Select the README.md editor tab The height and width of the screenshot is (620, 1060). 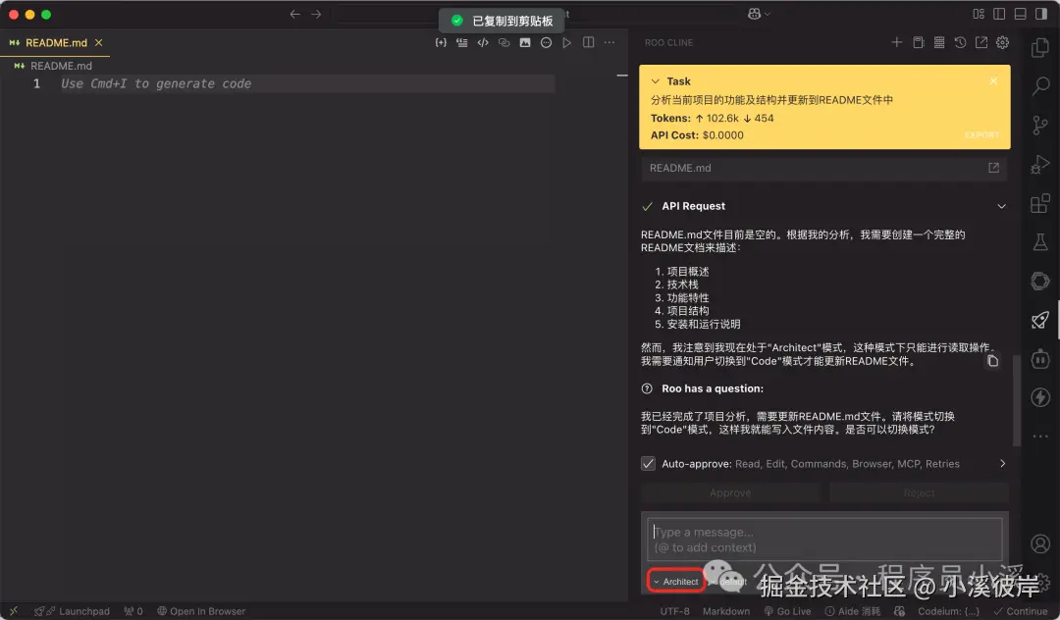point(56,42)
